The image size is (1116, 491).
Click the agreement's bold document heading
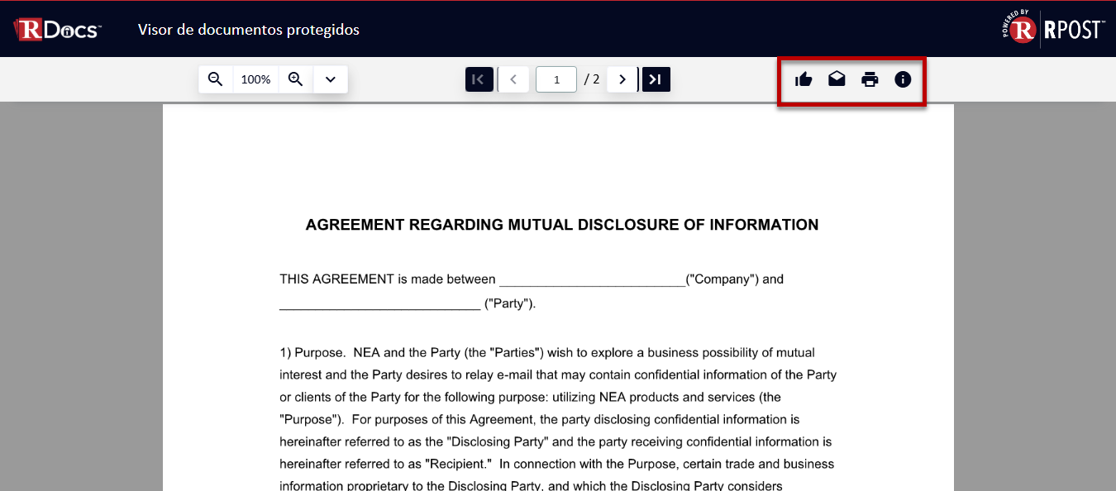tap(561, 225)
